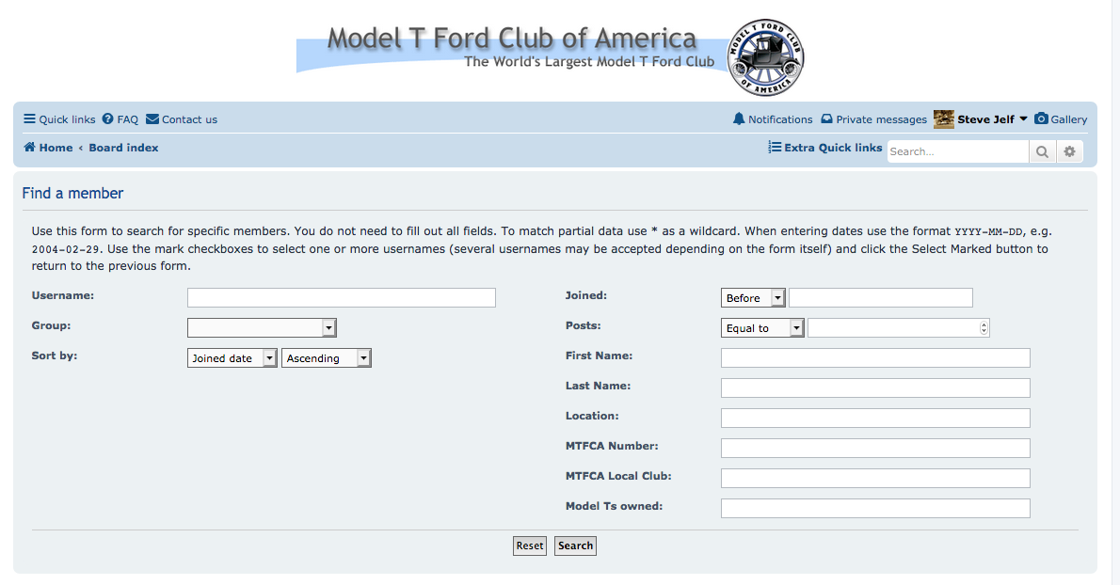Open the Extra Quick links menu

tap(825, 148)
